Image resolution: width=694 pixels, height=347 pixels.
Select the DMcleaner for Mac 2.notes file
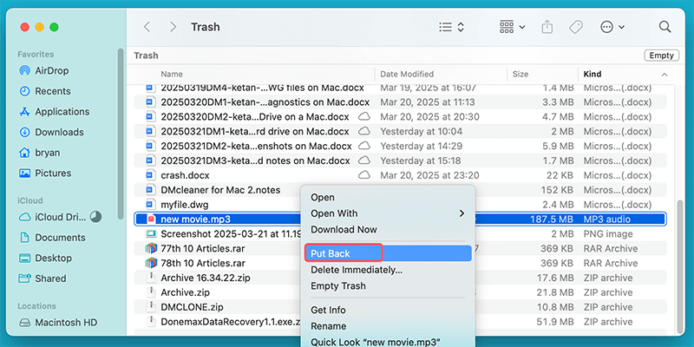(220, 190)
